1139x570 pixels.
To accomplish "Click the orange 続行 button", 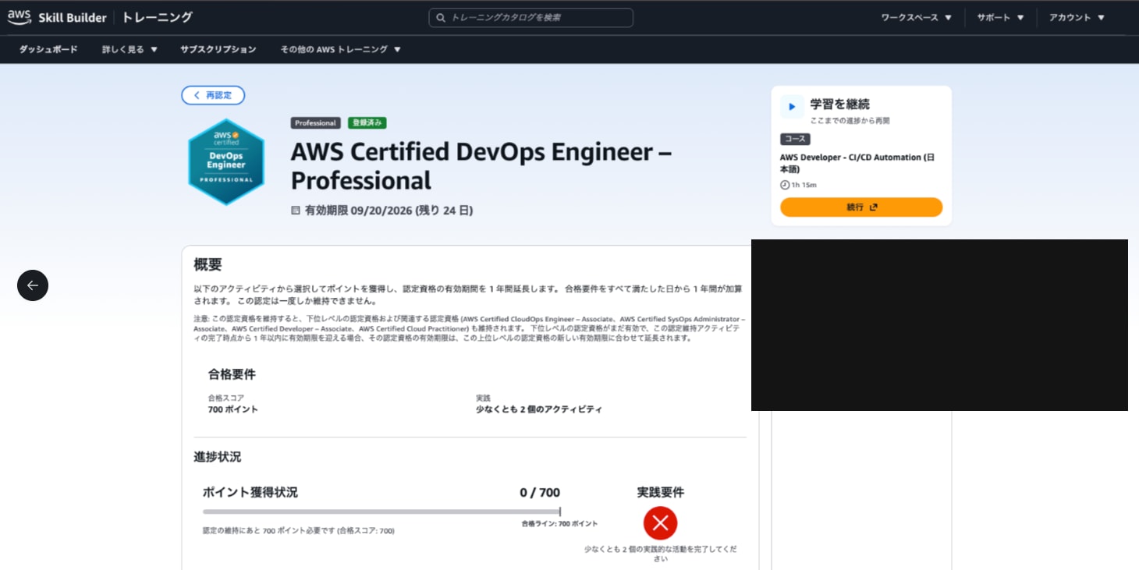I will [861, 207].
